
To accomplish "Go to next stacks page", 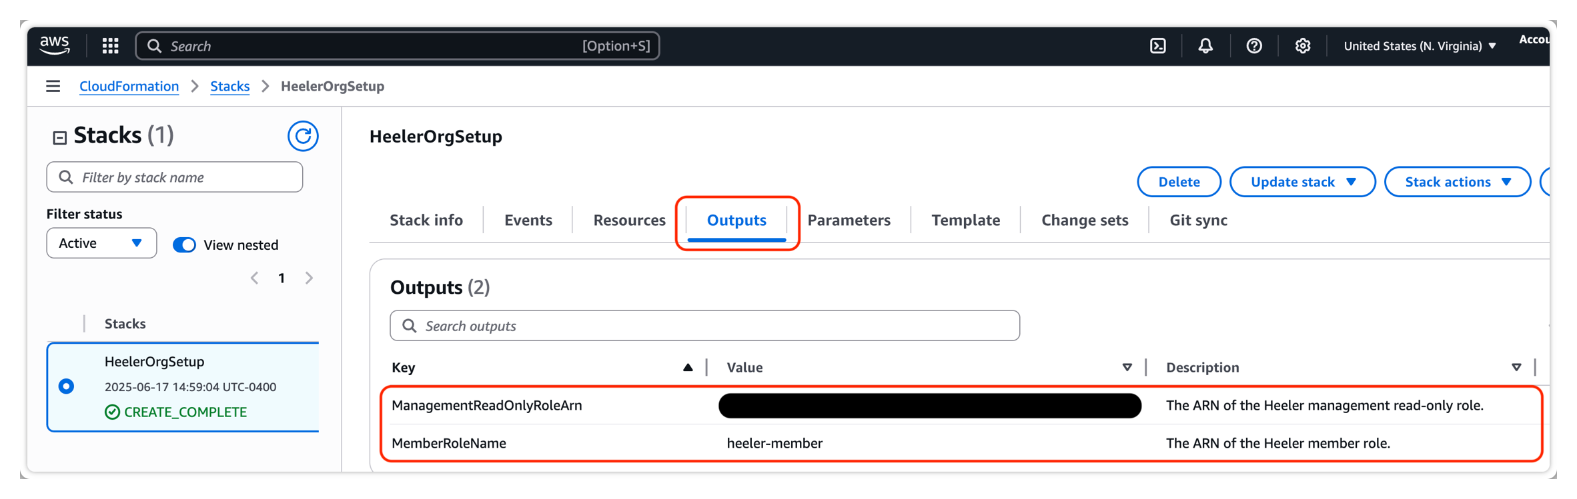I will 309,278.
